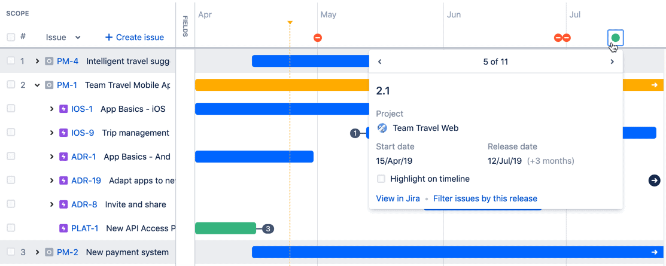This screenshot has height=266, width=666.
Task: Click the green PLAT-1 timeline bar
Action: (226, 228)
